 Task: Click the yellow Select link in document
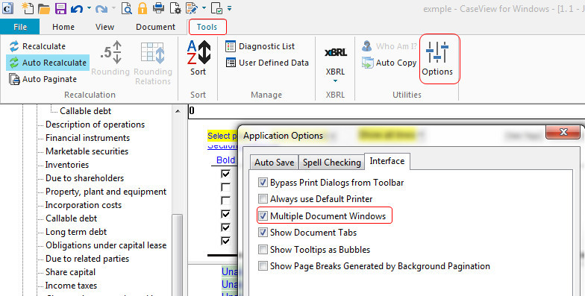[222, 136]
